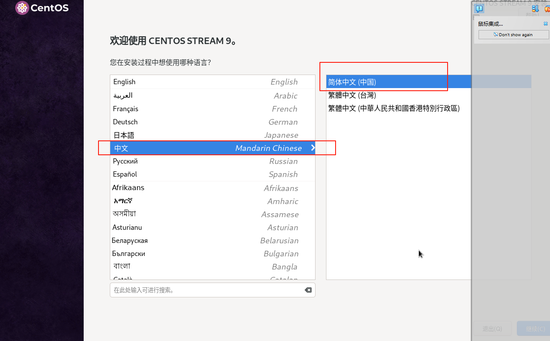Viewport: 550px width, 341px height.
Task: Clear the language search field with the backspace icon
Action: coord(308,290)
